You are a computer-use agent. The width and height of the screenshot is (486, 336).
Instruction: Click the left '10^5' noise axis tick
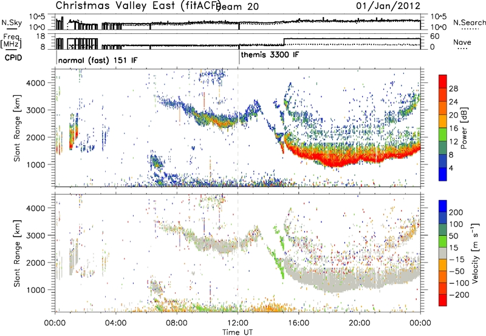[37, 16]
